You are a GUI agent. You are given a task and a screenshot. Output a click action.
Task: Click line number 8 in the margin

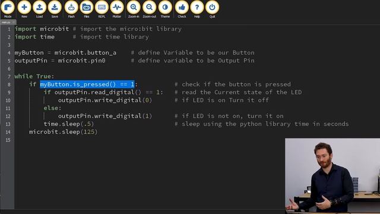(9, 84)
